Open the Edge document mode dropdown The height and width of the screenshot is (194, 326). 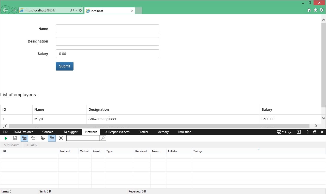coord(288,132)
